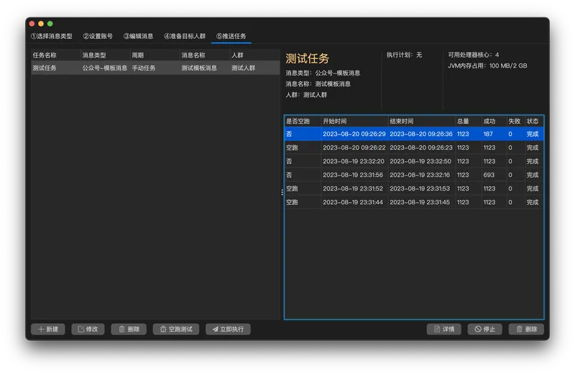Minimize window with yellow button
575x374 pixels.
pyautogui.click(x=41, y=24)
